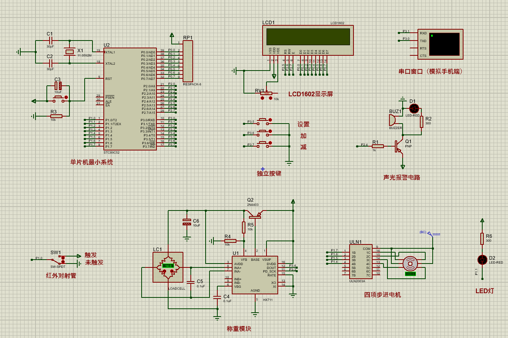
Task: Click the TXD pin of the terminal
Action: tap(423, 41)
